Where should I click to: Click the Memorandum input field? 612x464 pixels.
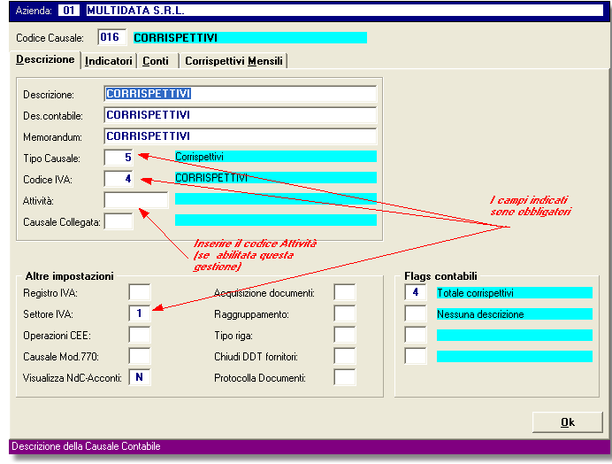[241, 136]
